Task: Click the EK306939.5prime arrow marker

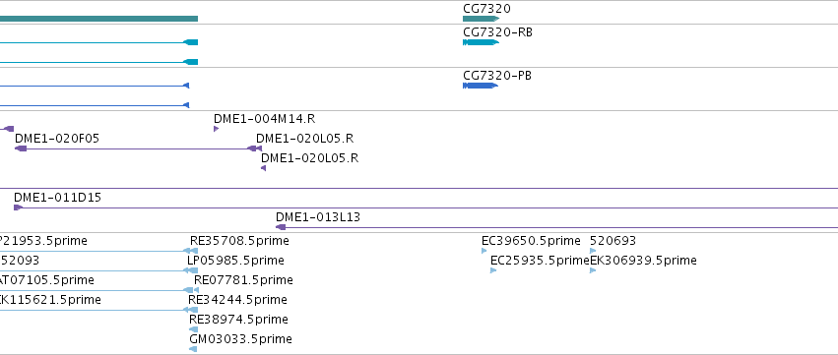Action: coord(593,270)
